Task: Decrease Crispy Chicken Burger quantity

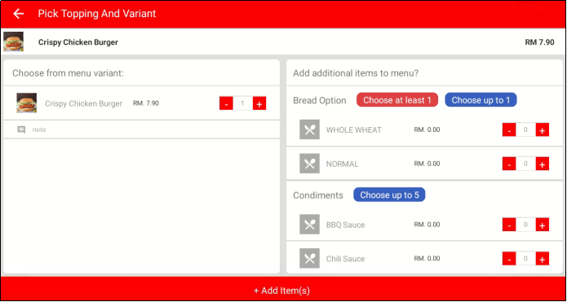Action: 226,103
